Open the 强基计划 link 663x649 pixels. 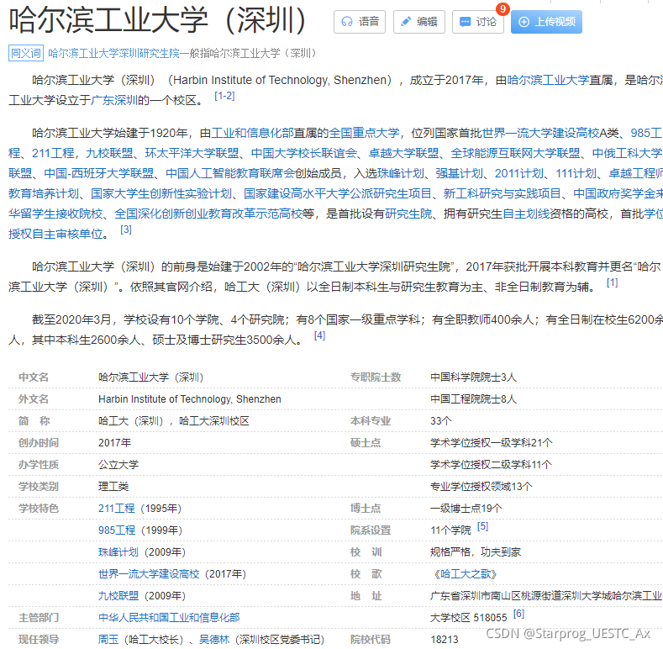tap(460, 173)
